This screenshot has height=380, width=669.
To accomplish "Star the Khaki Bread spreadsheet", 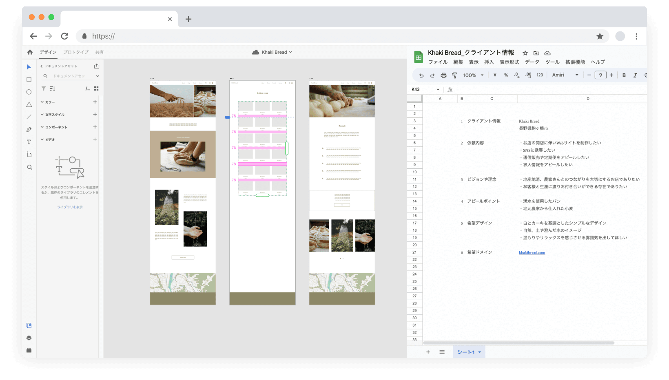I will (525, 53).
